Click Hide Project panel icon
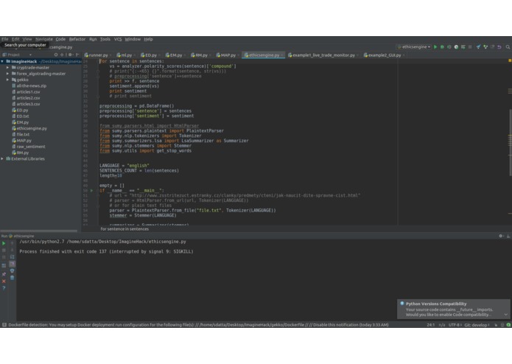Image resolution: width=512 pixels, height=364 pixels. pos(77,55)
